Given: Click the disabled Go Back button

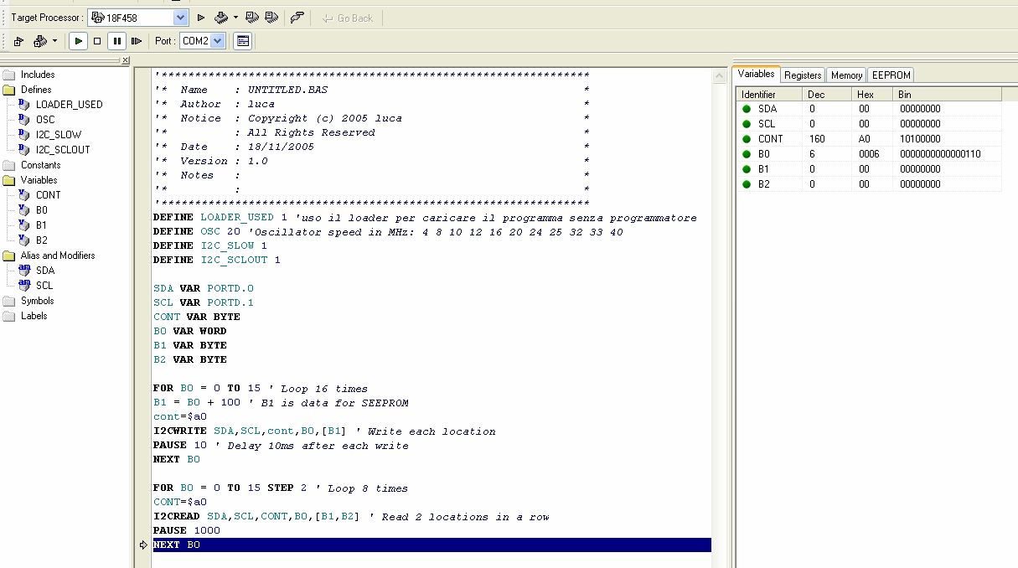Looking at the screenshot, I should [347, 18].
